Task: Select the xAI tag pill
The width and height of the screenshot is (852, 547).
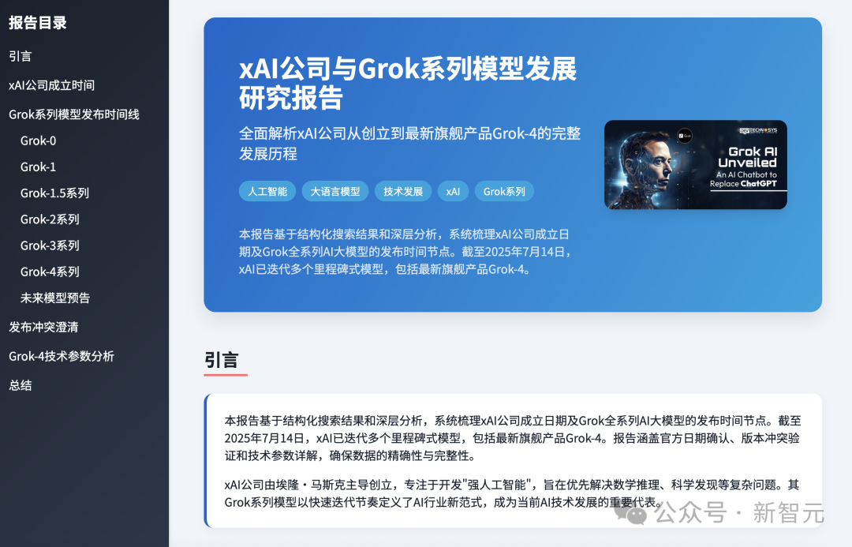Action: click(x=453, y=191)
